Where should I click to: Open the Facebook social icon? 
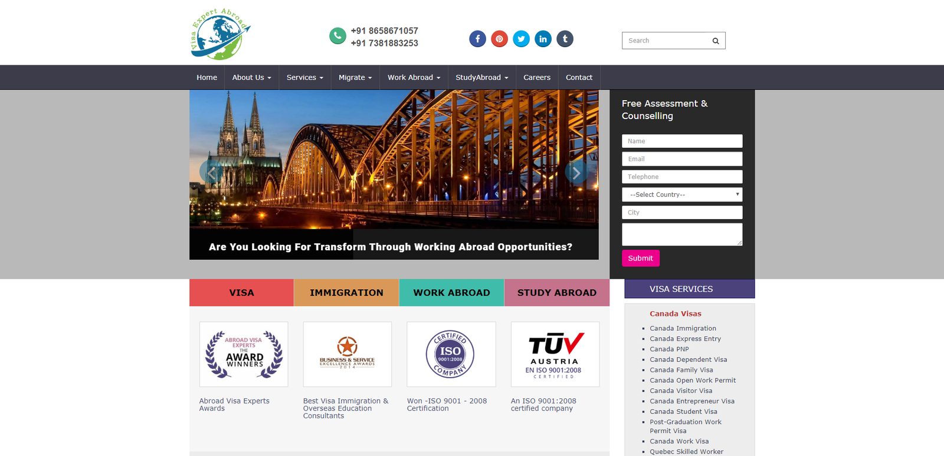click(477, 39)
